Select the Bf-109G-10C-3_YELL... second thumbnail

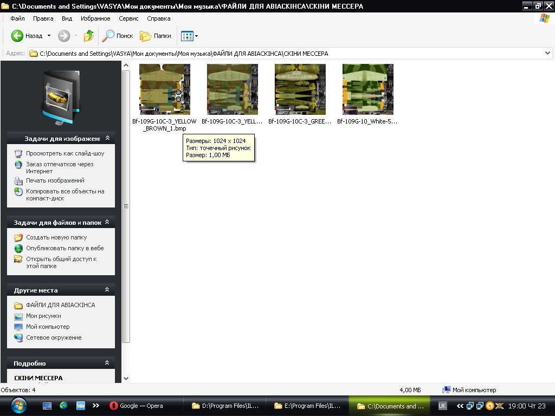pos(232,89)
